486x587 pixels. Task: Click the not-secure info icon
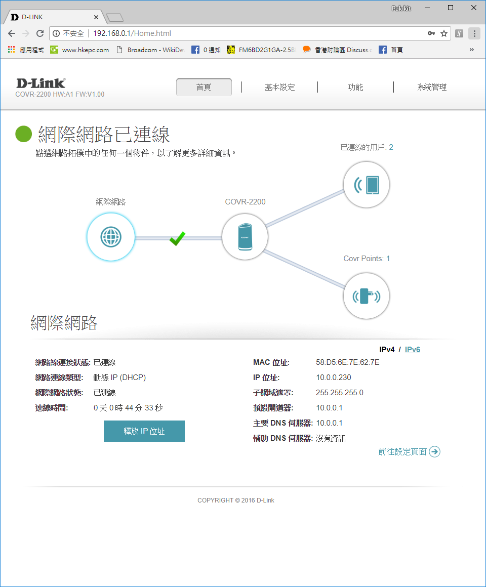coord(56,33)
